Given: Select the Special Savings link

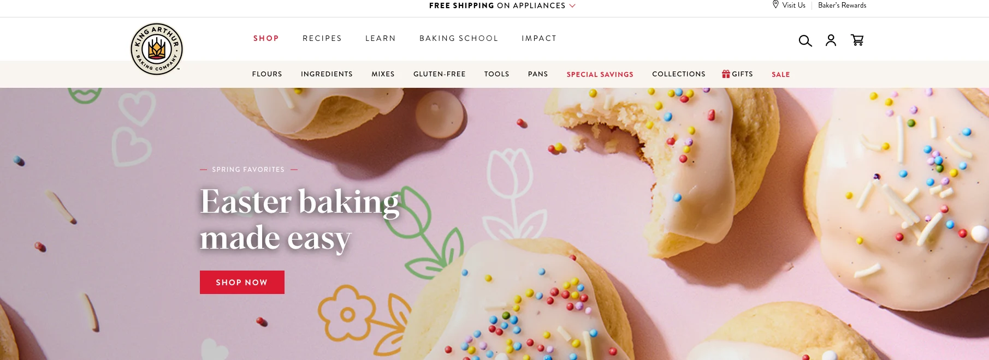Looking at the screenshot, I should click(x=600, y=74).
